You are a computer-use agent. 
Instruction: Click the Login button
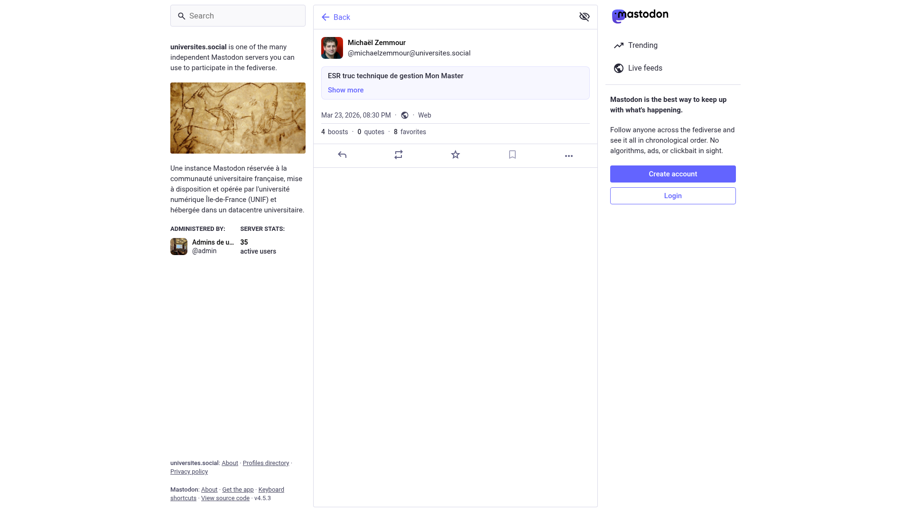(672, 196)
